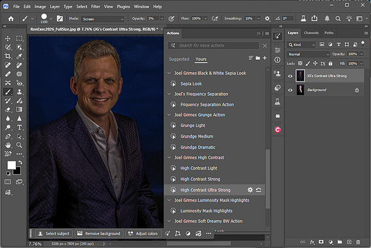Open smoothing options gear
The width and height of the screenshot is (371, 248).
[267, 18]
